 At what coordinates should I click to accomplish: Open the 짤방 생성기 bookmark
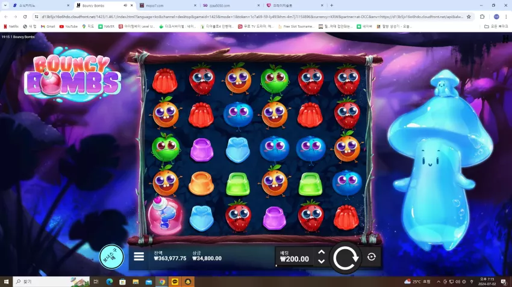pyautogui.click(x=394, y=26)
